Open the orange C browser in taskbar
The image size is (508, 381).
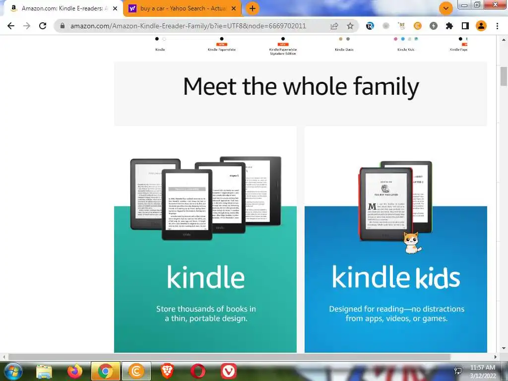136,371
